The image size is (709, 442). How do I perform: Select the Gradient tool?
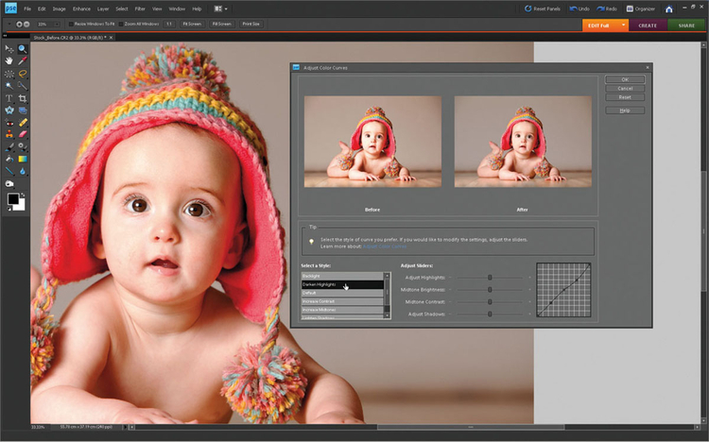click(22, 159)
